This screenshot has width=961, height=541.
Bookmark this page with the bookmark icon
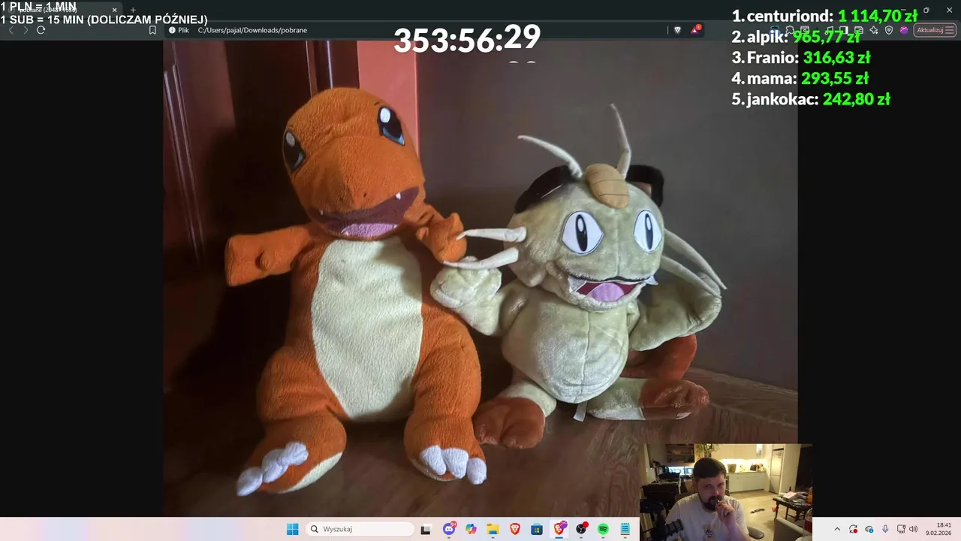(x=152, y=30)
